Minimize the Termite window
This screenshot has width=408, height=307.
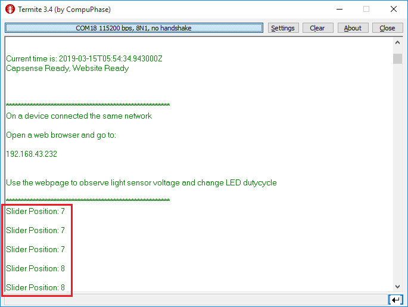(340, 9)
